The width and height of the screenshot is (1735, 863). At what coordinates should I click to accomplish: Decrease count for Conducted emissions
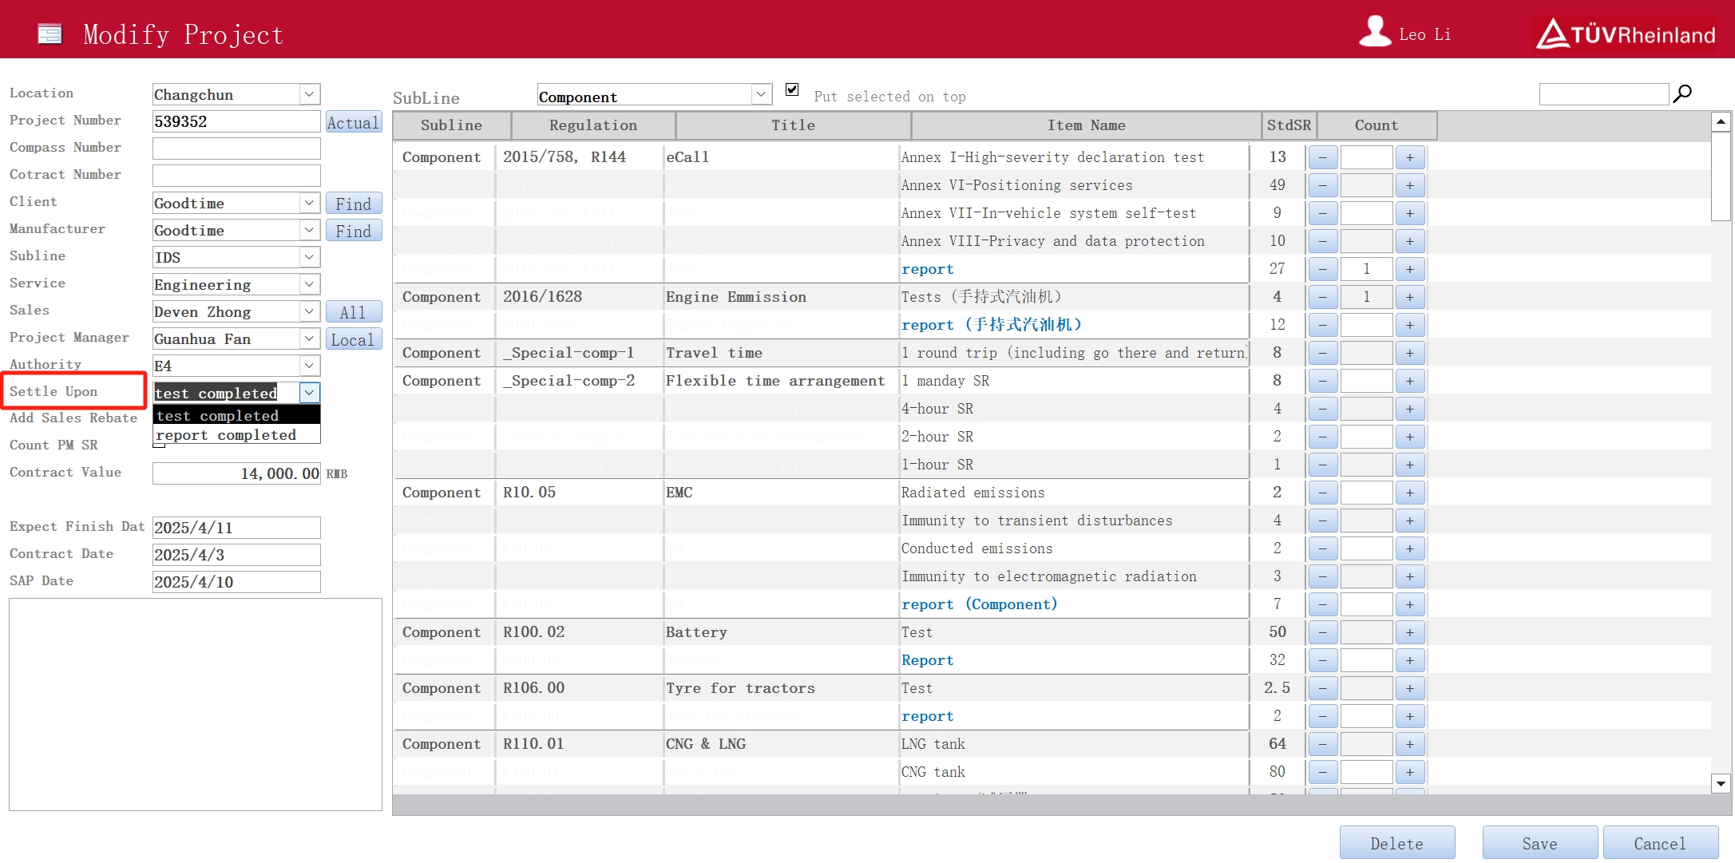pos(1323,548)
